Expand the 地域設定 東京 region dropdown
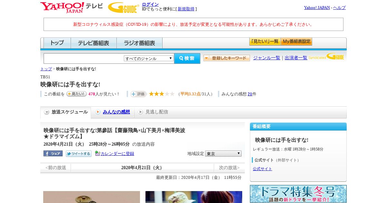 coord(223,154)
